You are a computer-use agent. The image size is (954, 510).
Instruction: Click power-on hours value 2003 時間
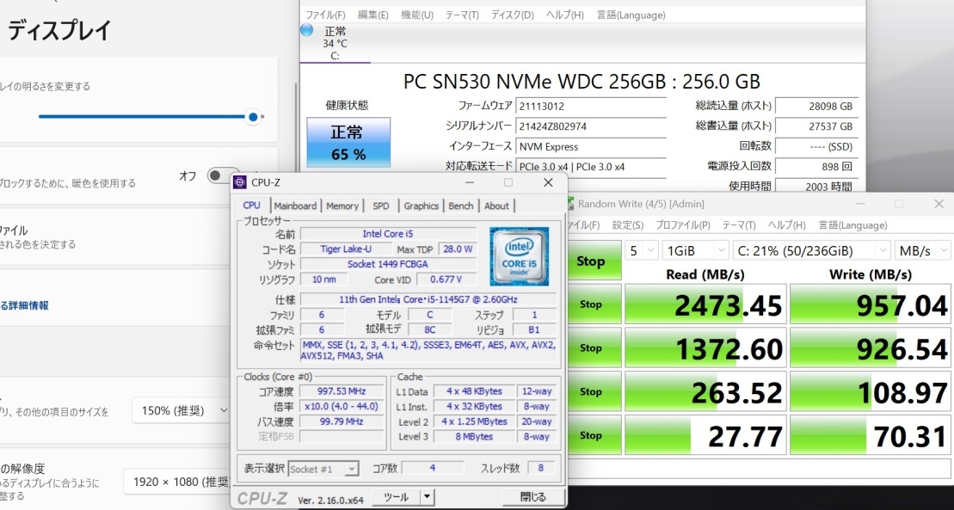click(x=816, y=187)
